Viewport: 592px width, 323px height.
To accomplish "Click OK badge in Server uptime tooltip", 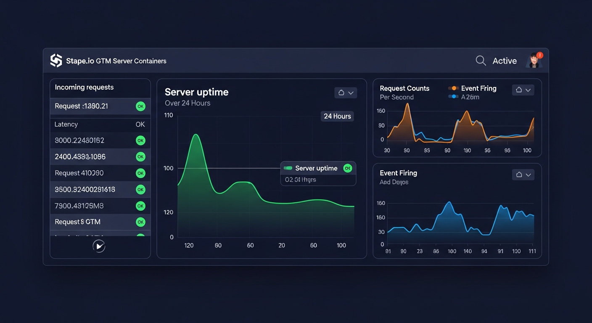I will point(347,168).
